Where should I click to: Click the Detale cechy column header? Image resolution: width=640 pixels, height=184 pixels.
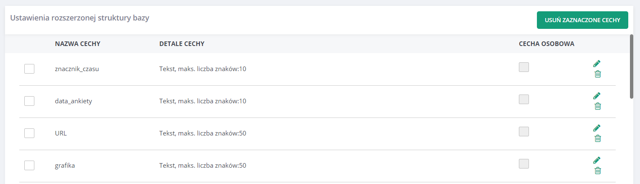(182, 44)
